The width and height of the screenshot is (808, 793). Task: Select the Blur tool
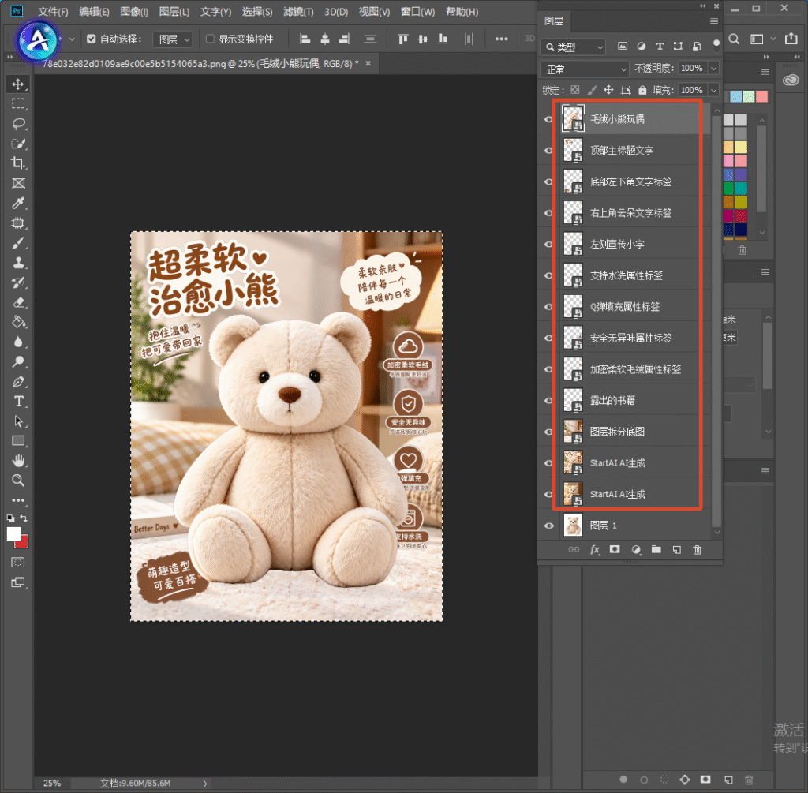[18, 342]
